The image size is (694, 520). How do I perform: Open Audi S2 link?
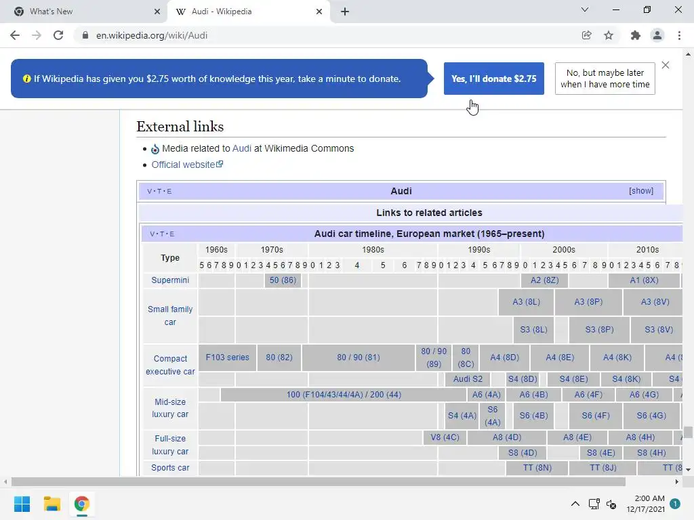[x=468, y=379]
